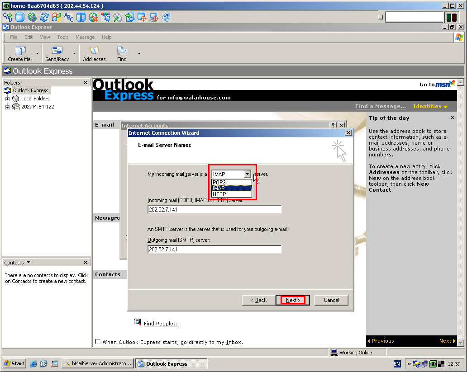Viewport: 467px width, 372px height.
Task: Enable go directly to my Inbox checkbox
Action: tap(98, 342)
